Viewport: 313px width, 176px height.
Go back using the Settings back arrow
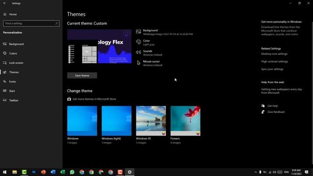(x=4, y=3)
